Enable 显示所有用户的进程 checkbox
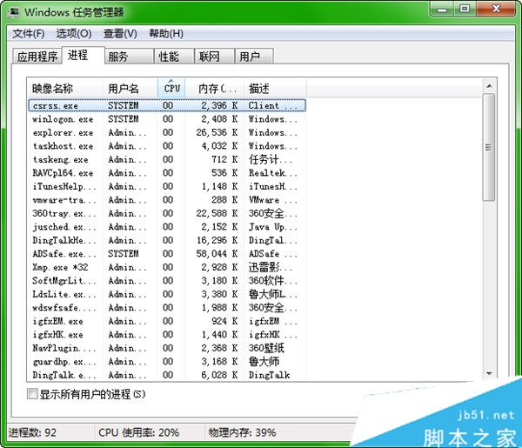This screenshot has height=448, width=522. coord(32,394)
